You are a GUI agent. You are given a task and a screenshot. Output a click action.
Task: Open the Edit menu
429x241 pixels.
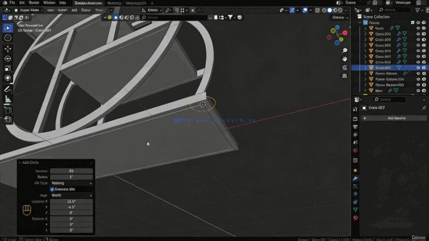pos(22,3)
